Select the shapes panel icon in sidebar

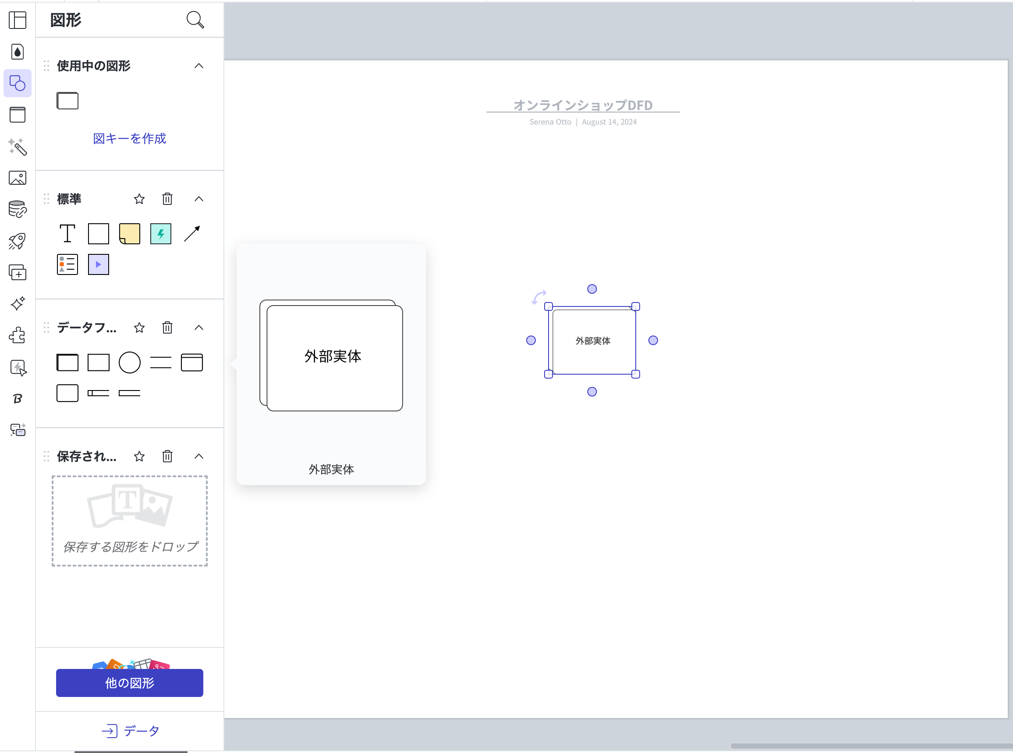(x=18, y=84)
